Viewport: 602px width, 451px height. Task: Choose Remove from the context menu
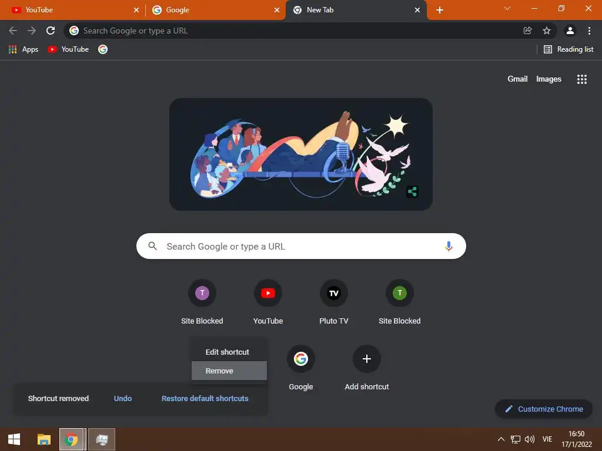[x=229, y=371]
